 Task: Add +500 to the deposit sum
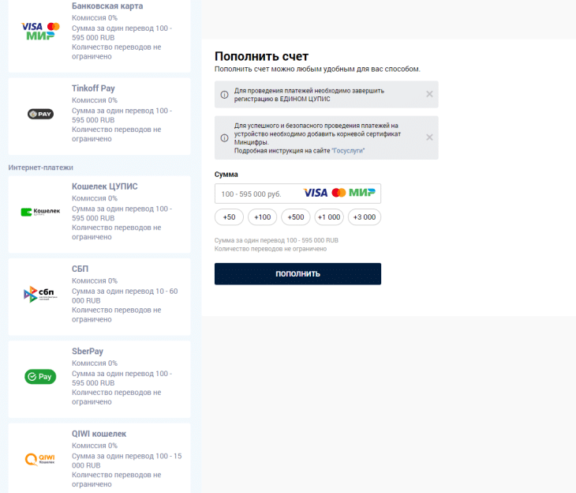pyautogui.click(x=296, y=217)
